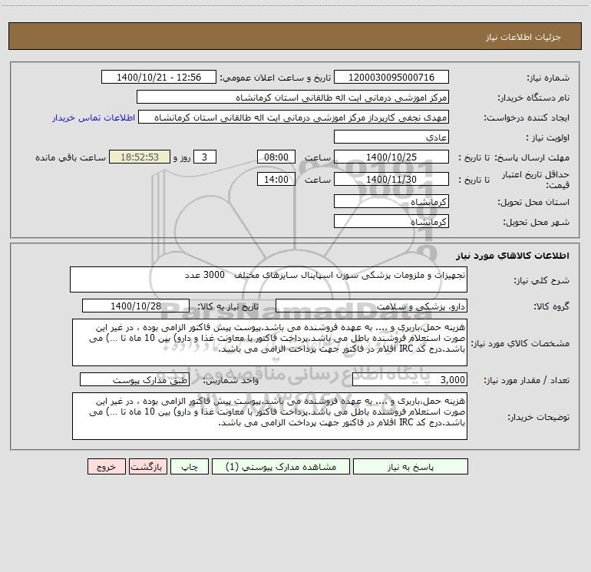591x572 pixels.
Task: Click the گروه کالا field دارو، پزشکی و سلامت
Action: [x=371, y=306]
